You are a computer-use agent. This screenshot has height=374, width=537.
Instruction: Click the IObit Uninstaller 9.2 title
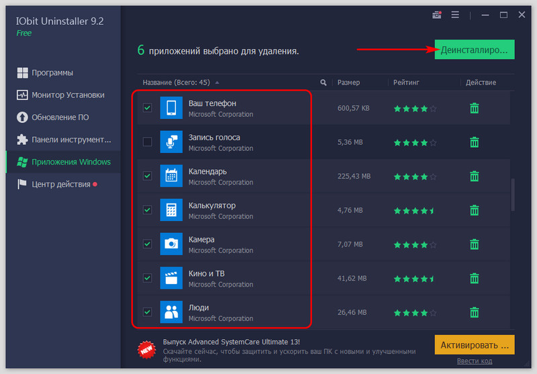(60, 21)
